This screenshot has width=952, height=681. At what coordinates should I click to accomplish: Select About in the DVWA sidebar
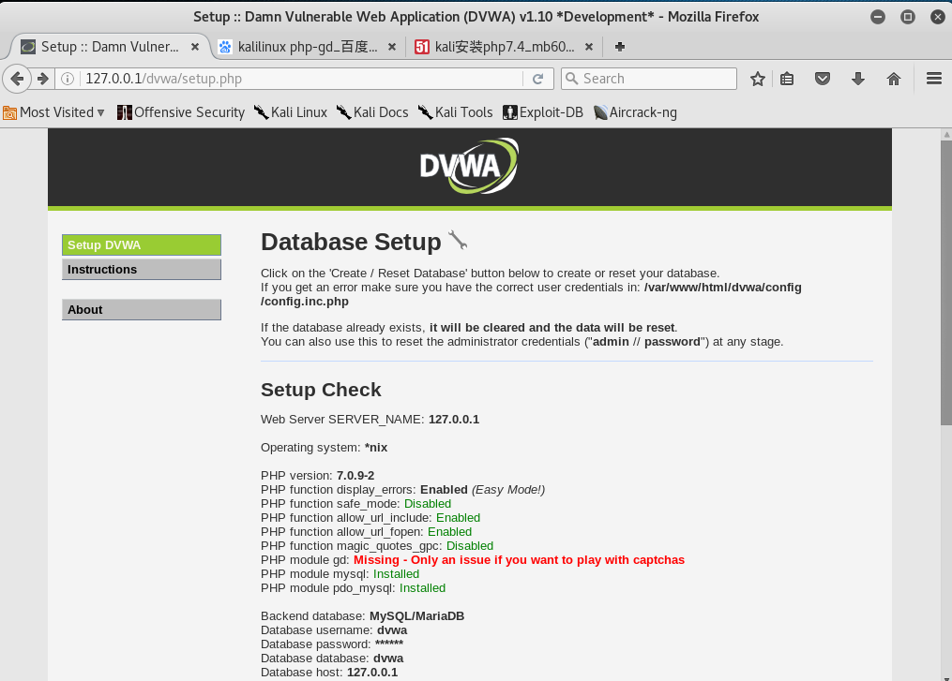(141, 309)
